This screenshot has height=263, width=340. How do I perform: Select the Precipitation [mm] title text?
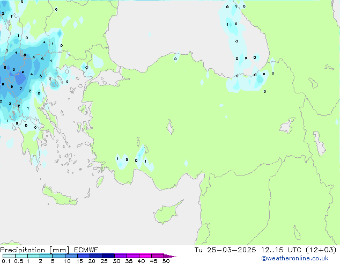[x=35, y=250]
